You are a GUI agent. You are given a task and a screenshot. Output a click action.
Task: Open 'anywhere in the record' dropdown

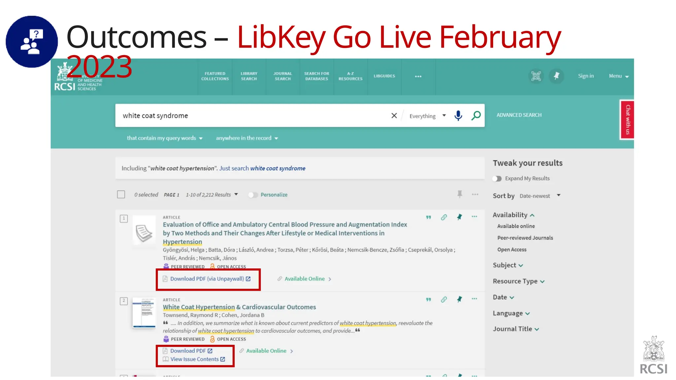[x=247, y=138]
